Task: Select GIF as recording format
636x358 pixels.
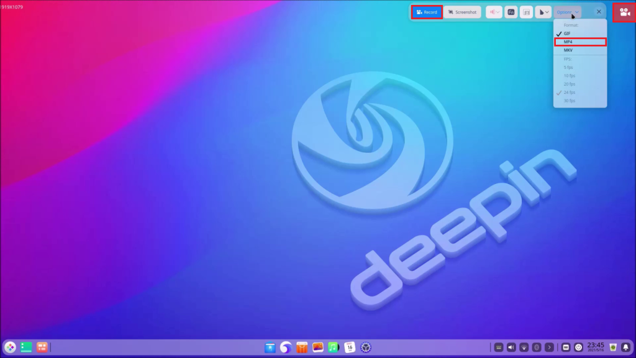Action: 567,34
